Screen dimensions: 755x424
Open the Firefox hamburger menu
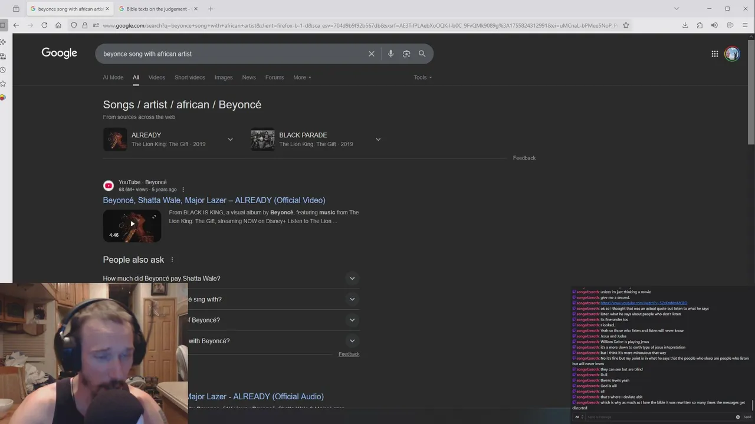click(x=745, y=25)
